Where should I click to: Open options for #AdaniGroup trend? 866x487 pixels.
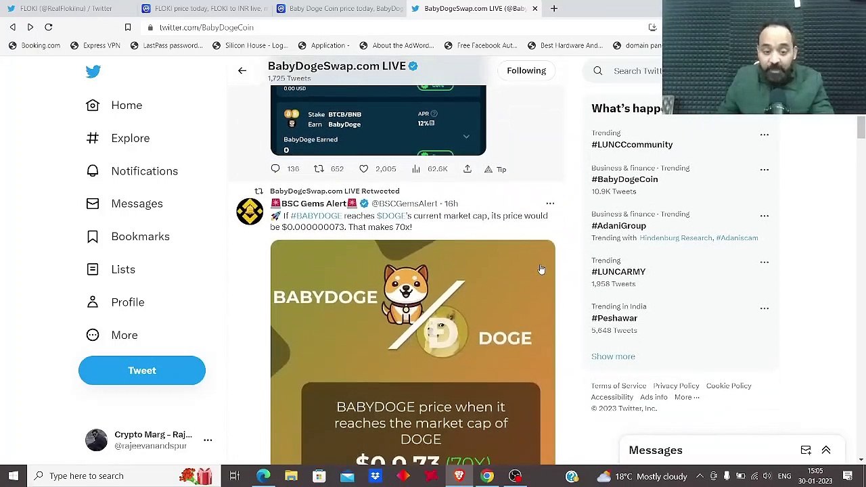(x=765, y=216)
